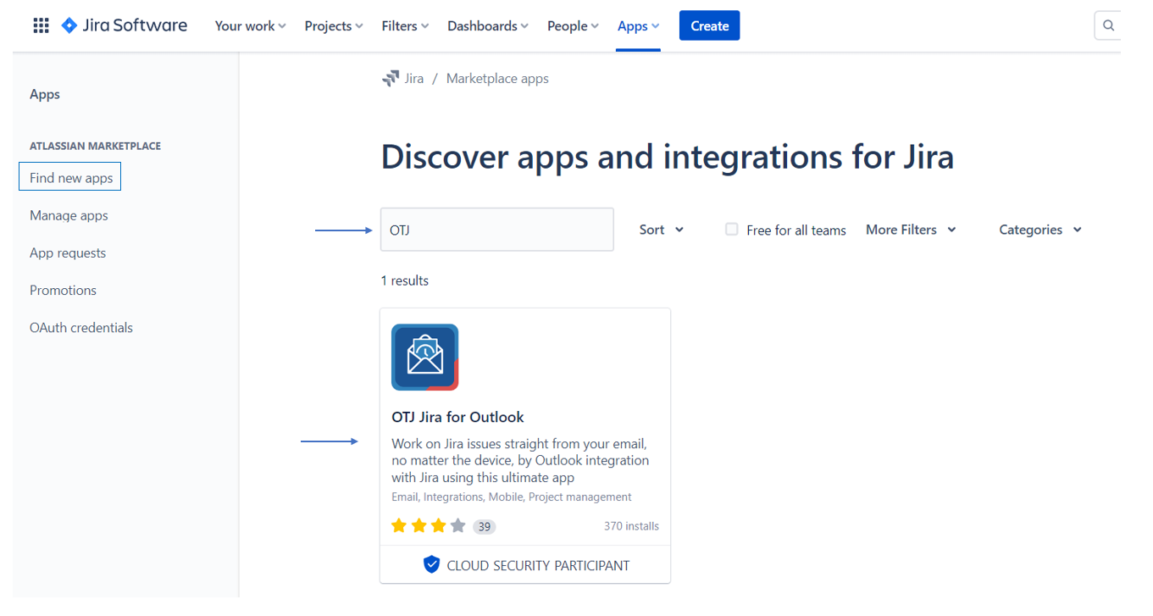The image size is (1153, 616).
Task: Click the Jira breadcrumb link
Action: tap(414, 79)
